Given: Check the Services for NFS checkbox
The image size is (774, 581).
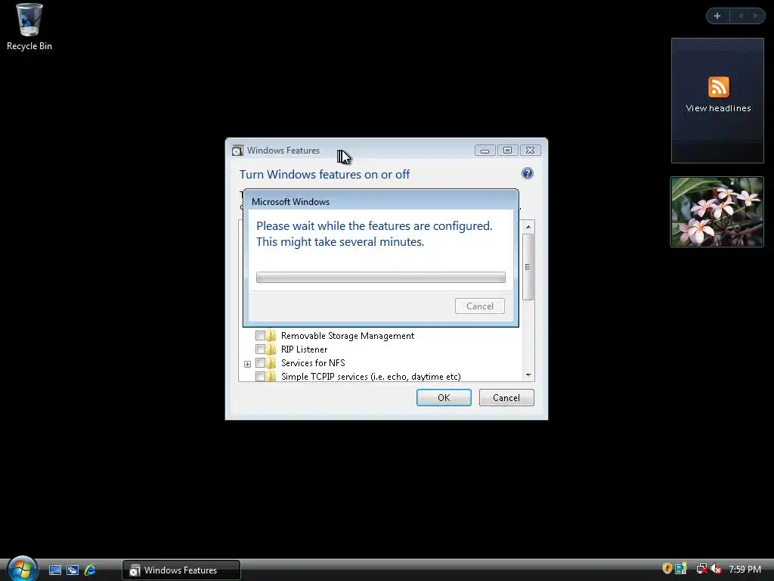Looking at the screenshot, I should (260, 363).
